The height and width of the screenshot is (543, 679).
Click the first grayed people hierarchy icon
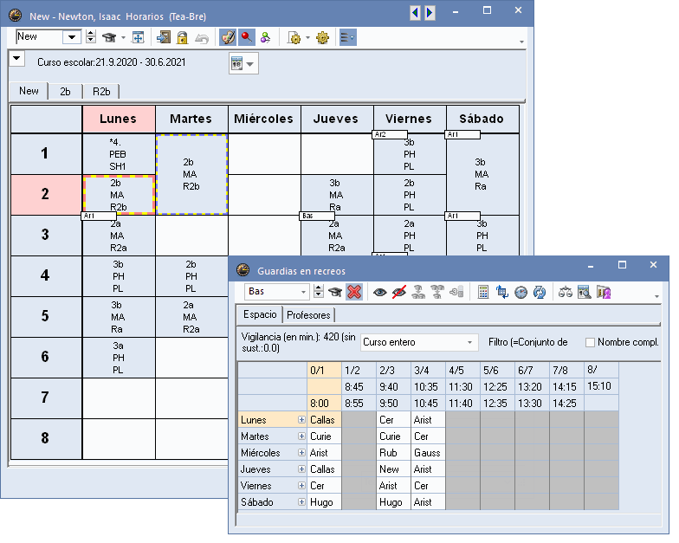pyautogui.click(x=417, y=293)
